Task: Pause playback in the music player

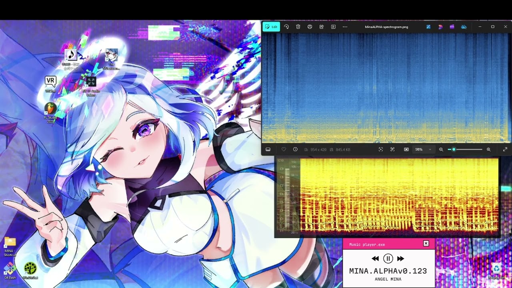Action: pos(388,258)
